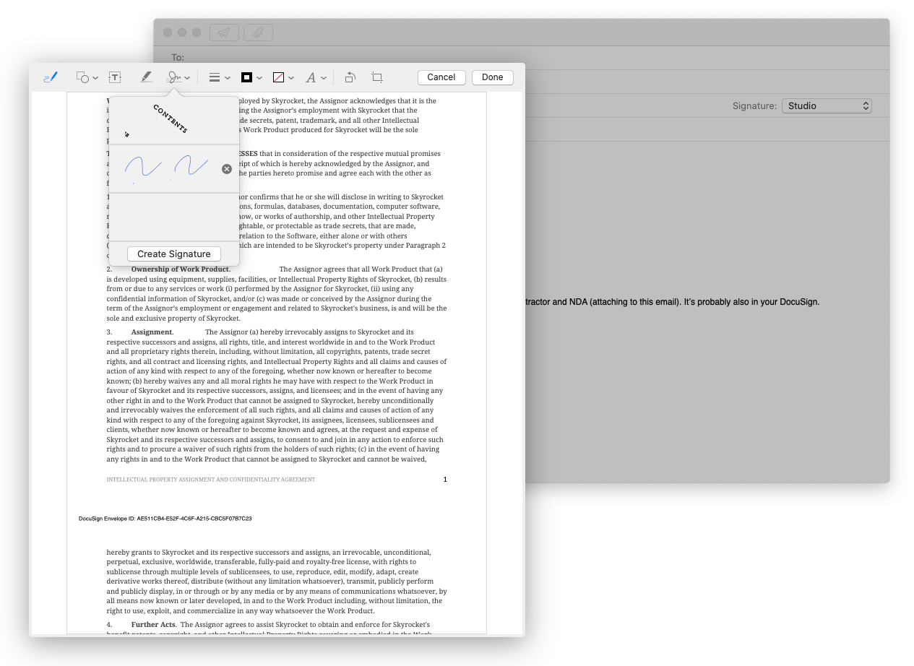Click the Rotate icon in markup toolbar

click(x=350, y=77)
